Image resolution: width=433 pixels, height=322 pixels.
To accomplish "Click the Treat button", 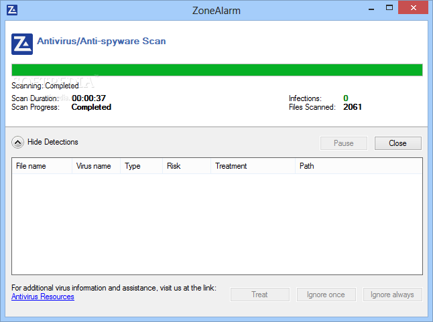I will (259, 295).
